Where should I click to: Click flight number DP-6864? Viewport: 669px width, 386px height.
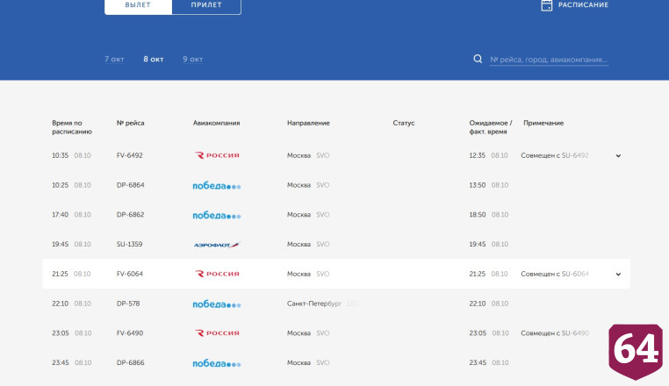point(131,185)
